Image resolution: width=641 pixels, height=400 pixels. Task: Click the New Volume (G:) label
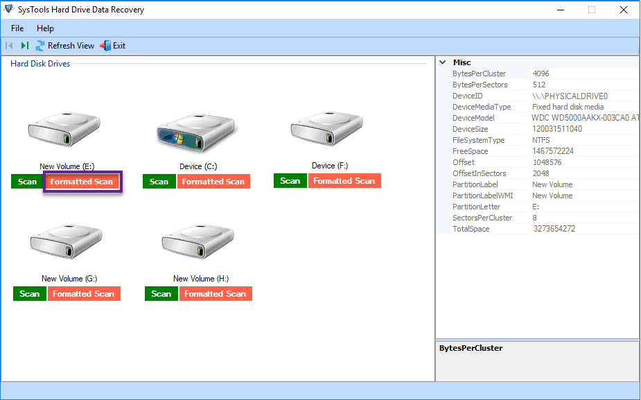click(x=69, y=279)
